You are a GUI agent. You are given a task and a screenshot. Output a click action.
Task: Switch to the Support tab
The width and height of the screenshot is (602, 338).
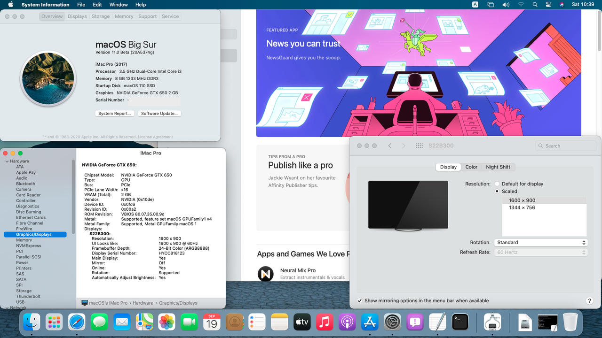[x=148, y=16]
